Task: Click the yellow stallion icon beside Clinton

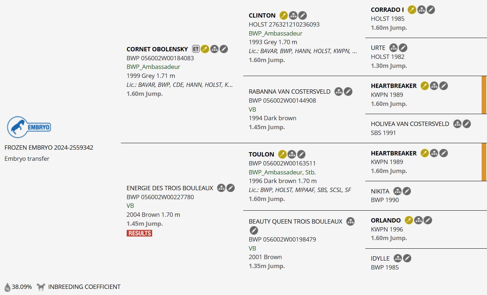Action: coord(284,15)
